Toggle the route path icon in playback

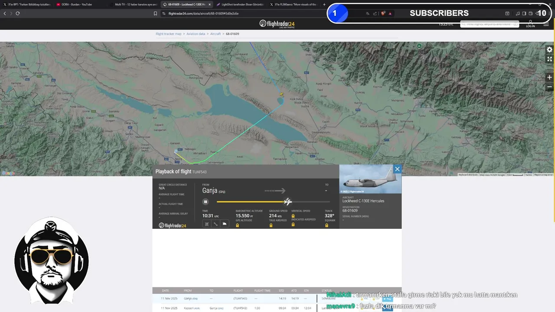pyautogui.click(x=215, y=224)
